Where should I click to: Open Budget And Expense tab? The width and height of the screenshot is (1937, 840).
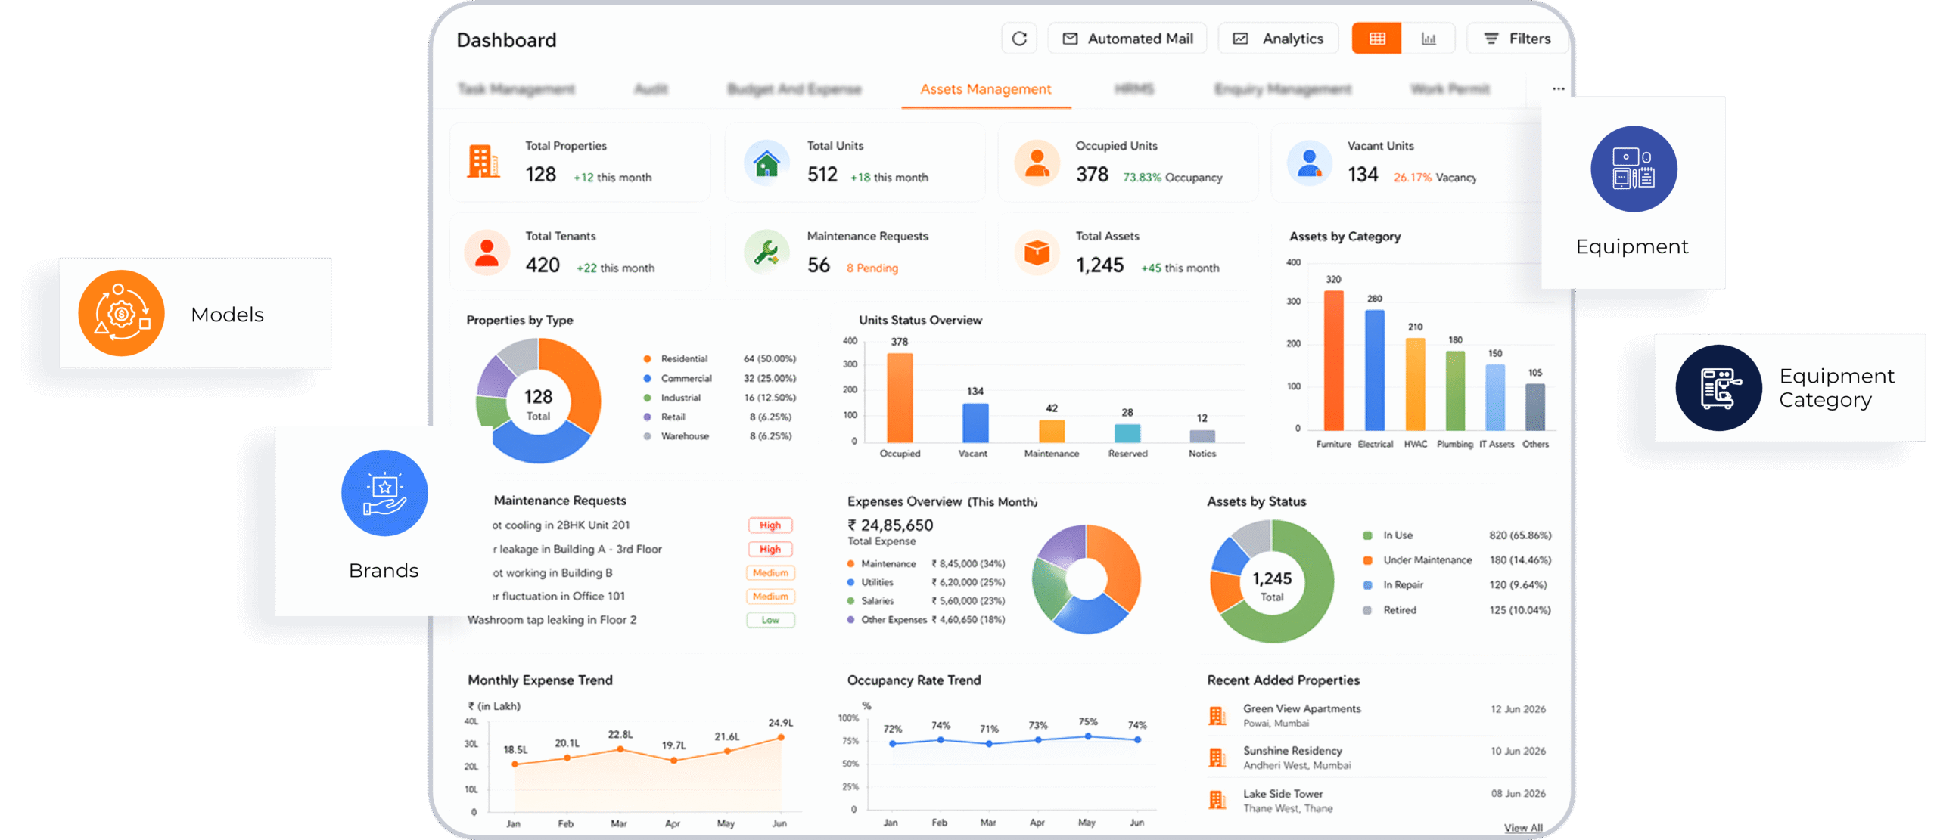794,89
